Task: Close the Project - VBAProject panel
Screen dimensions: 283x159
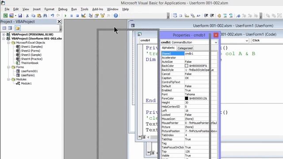Action: (x=59, y=22)
